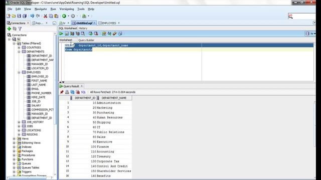Image resolution: width=321 pixels, height=180 pixels.
Task: Switch to the History tab
Action: point(83,28)
